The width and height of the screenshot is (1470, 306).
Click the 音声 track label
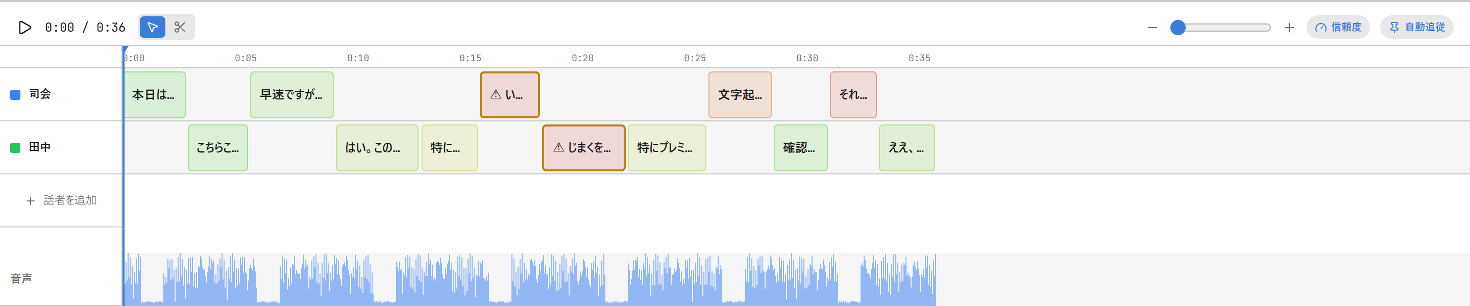click(x=21, y=278)
